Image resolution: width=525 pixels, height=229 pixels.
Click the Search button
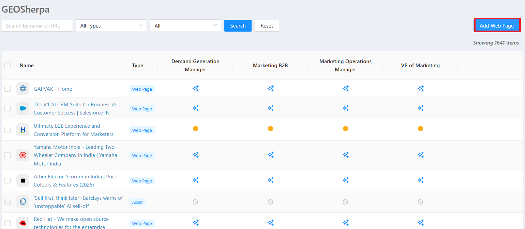coord(238,25)
